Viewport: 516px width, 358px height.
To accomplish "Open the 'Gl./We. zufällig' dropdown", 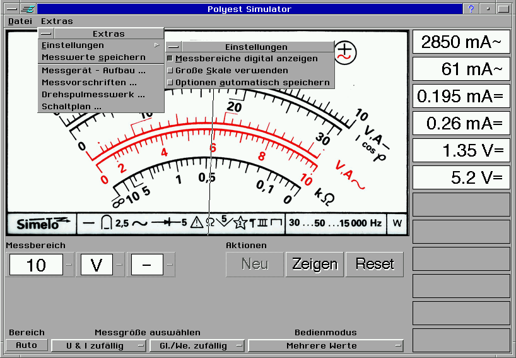I will pyautogui.click(x=197, y=345).
